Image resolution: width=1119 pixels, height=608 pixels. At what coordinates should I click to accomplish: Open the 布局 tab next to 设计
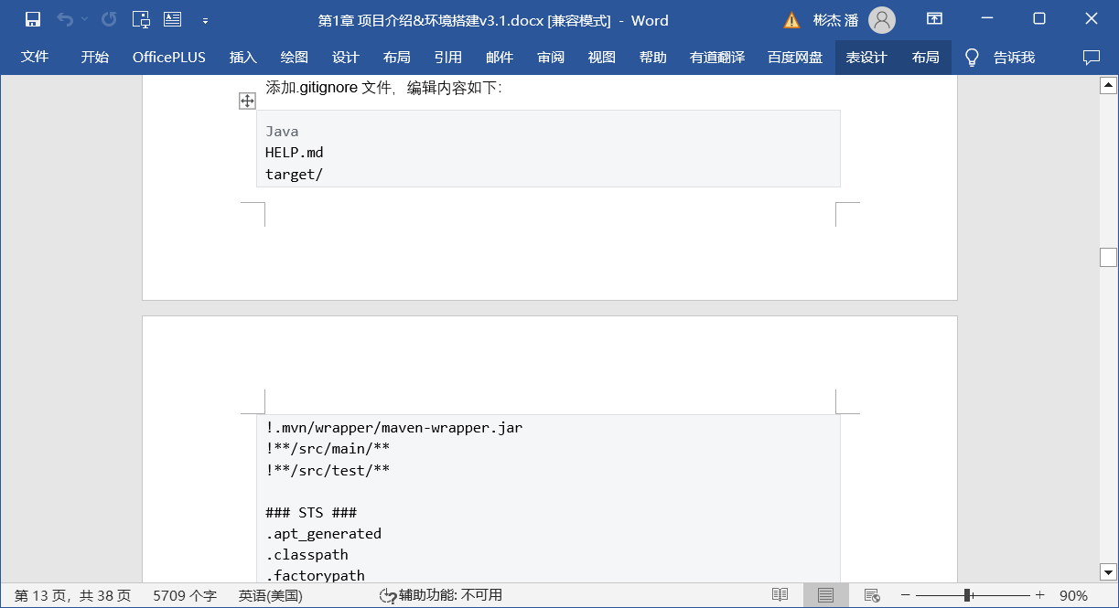397,57
